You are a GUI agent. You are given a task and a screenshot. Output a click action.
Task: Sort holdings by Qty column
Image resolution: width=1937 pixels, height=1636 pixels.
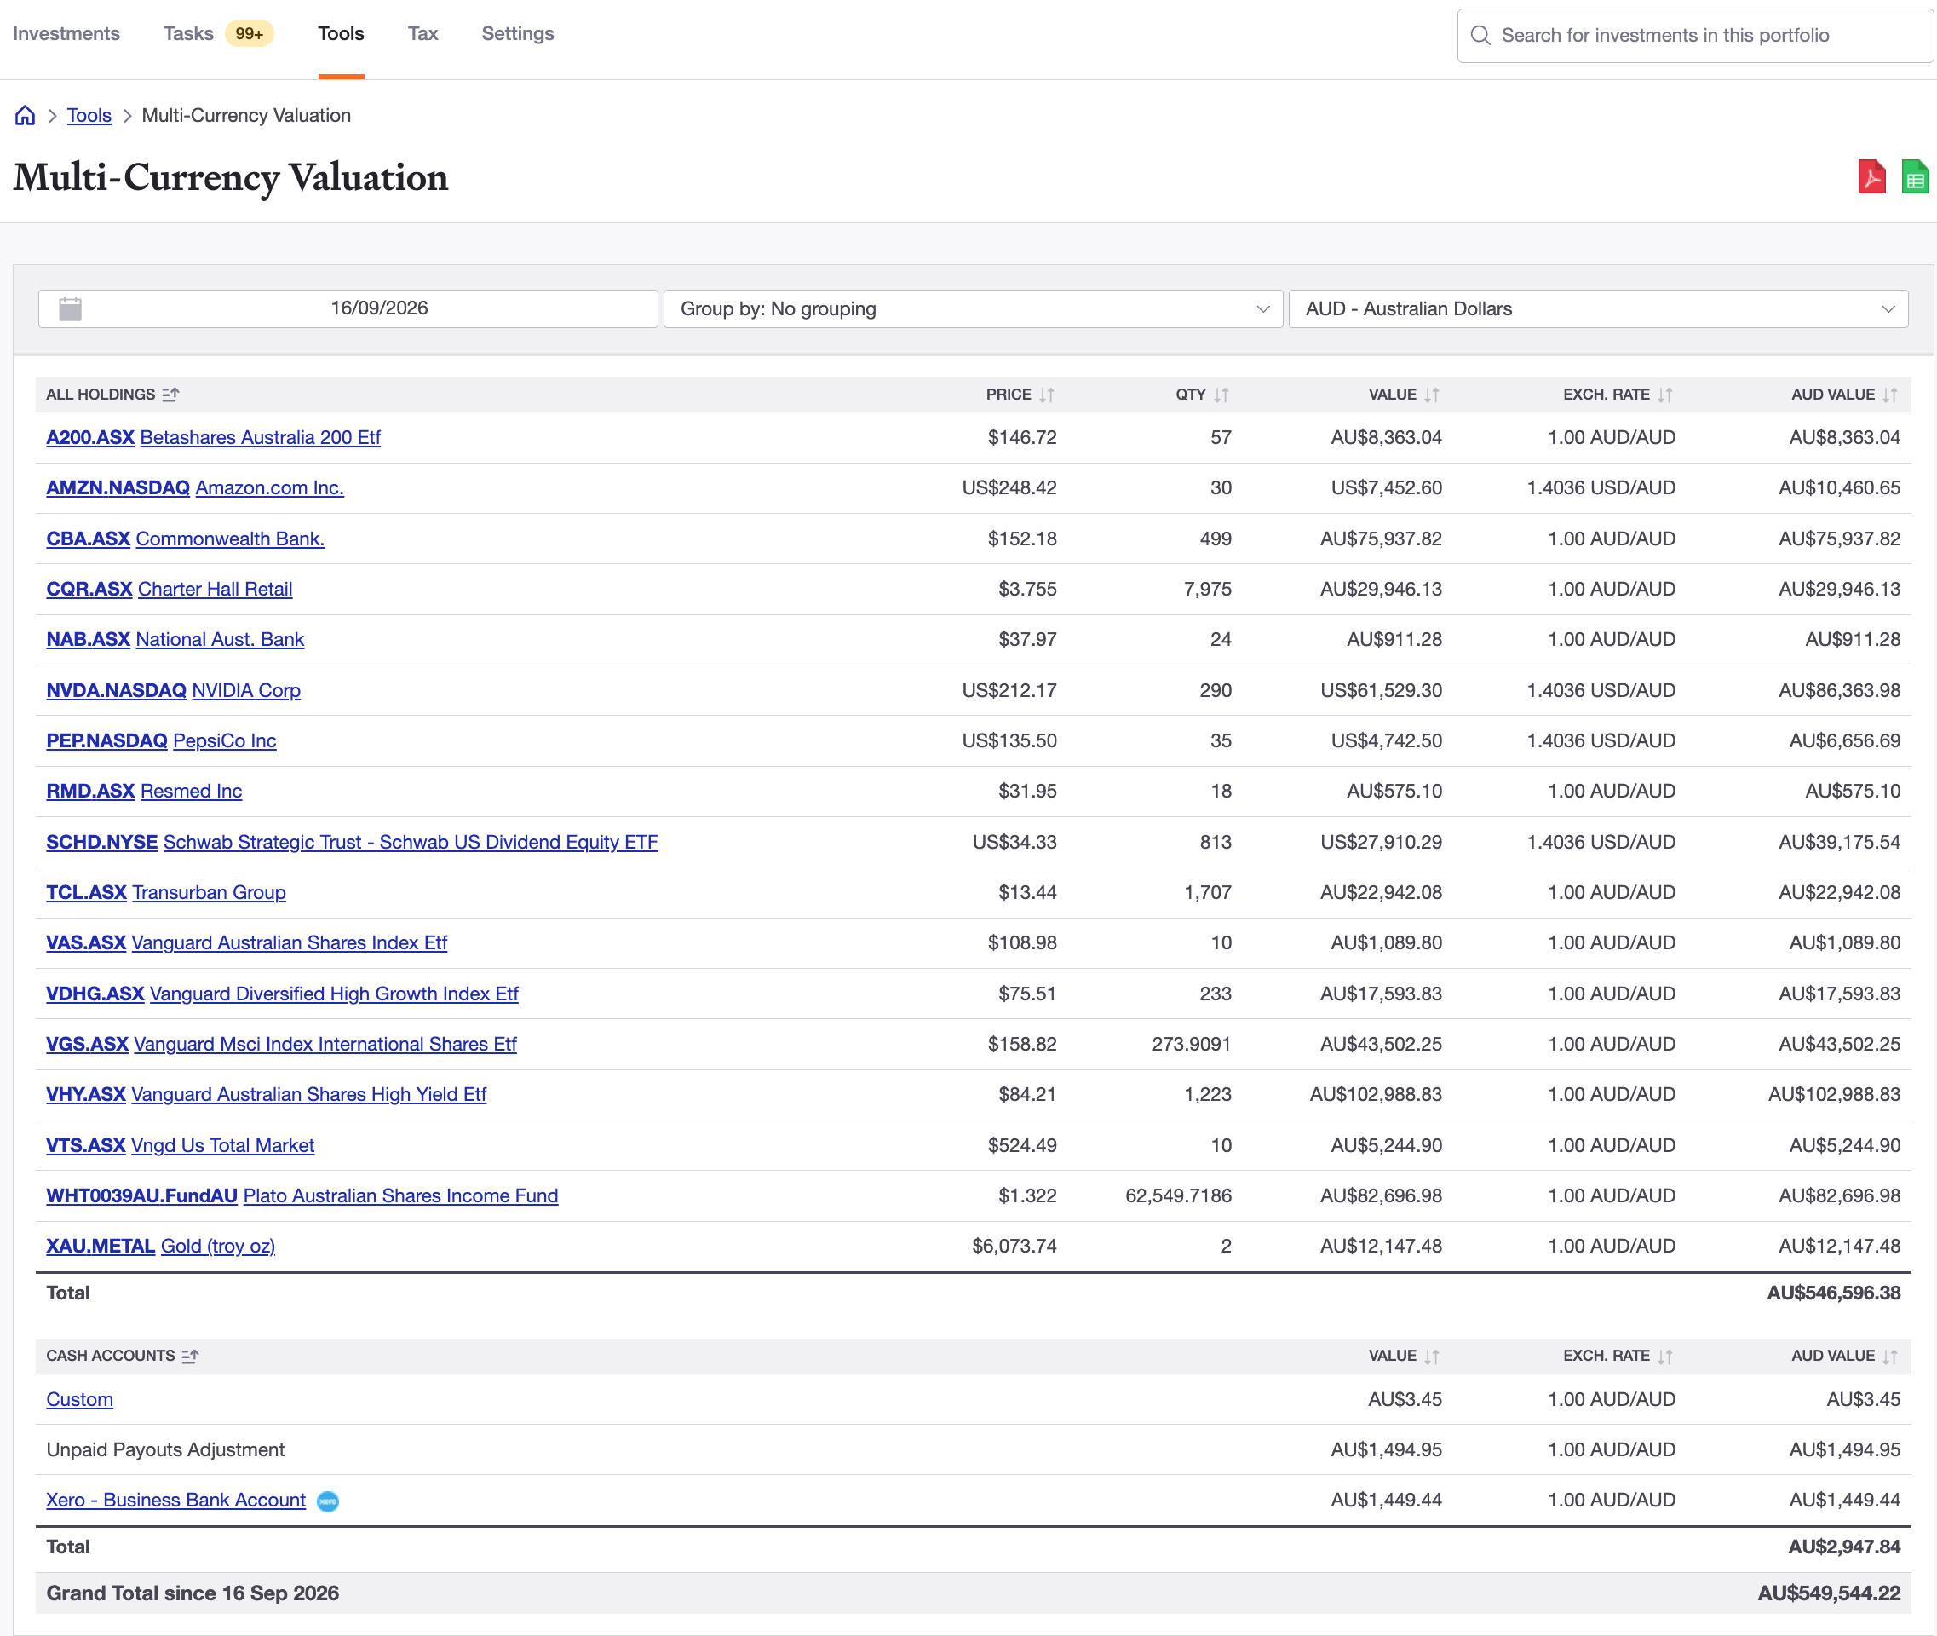pyautogui.click(x=1221, y=395)
